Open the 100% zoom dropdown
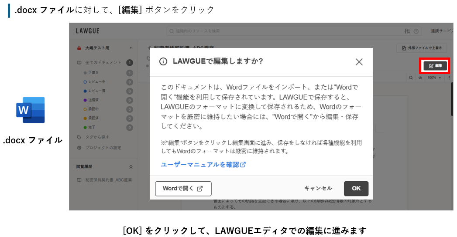Viewport: 457px width, 237px height. coord(434,78)
